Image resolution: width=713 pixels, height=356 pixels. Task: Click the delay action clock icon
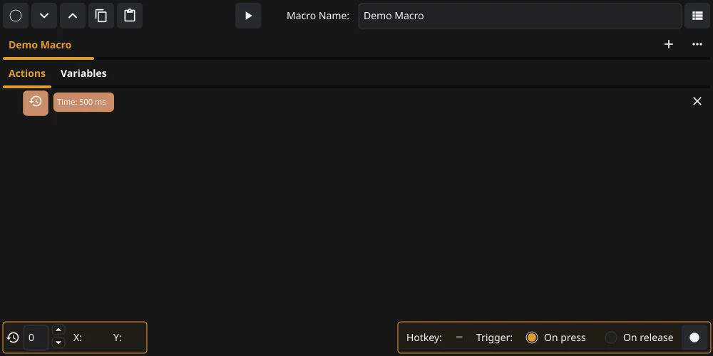(36, 103)
